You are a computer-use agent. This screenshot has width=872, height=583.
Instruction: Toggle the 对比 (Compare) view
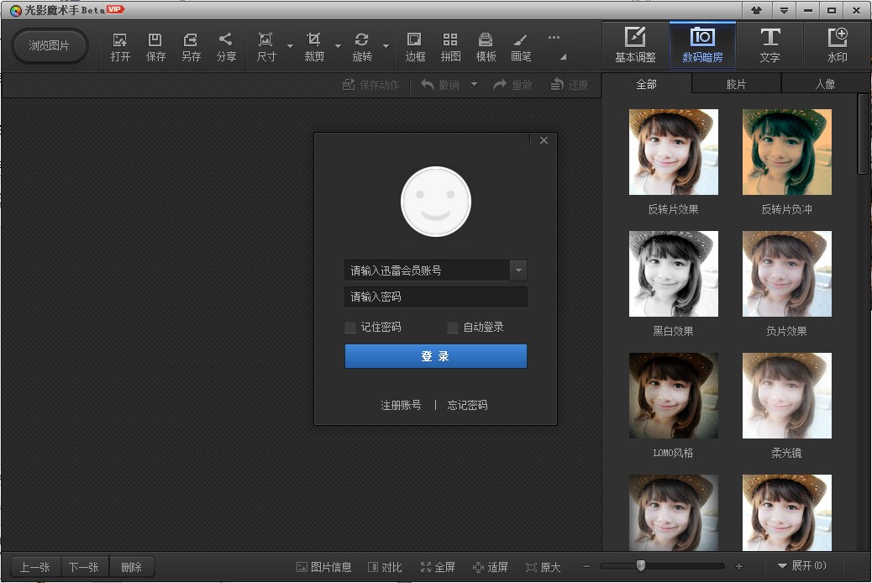[x=385, y=567]
